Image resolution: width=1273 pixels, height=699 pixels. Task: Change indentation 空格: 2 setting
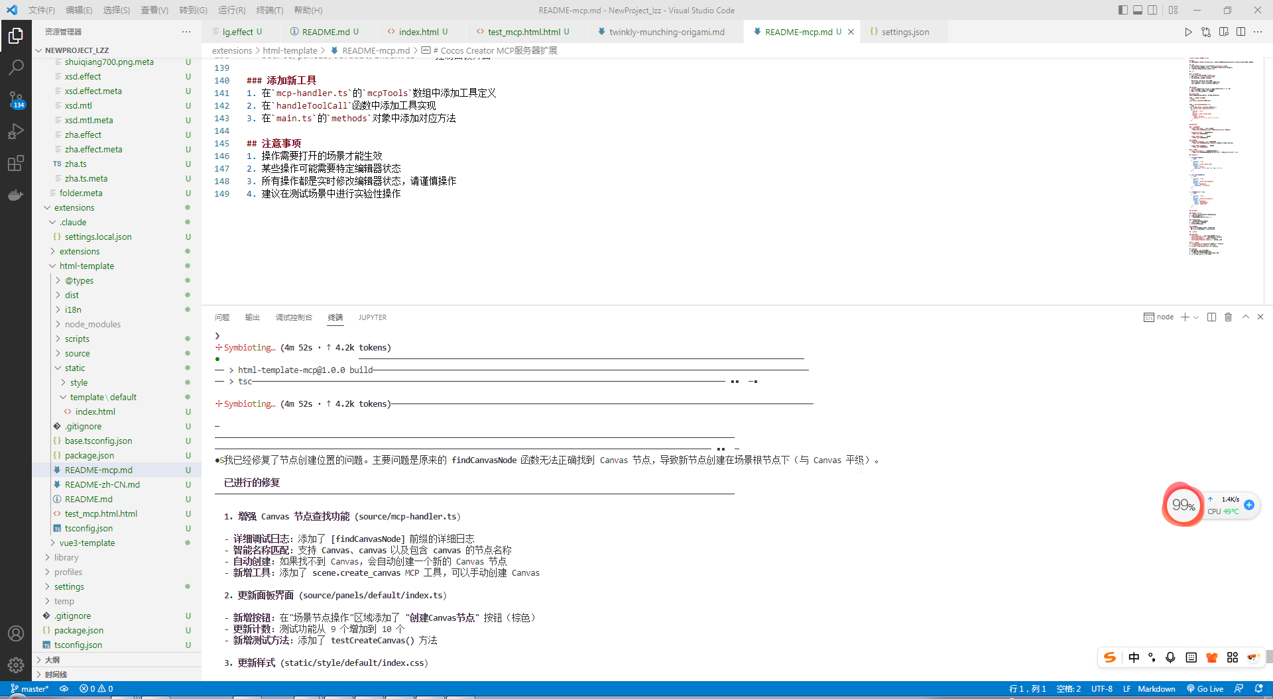click(1069, 689)
